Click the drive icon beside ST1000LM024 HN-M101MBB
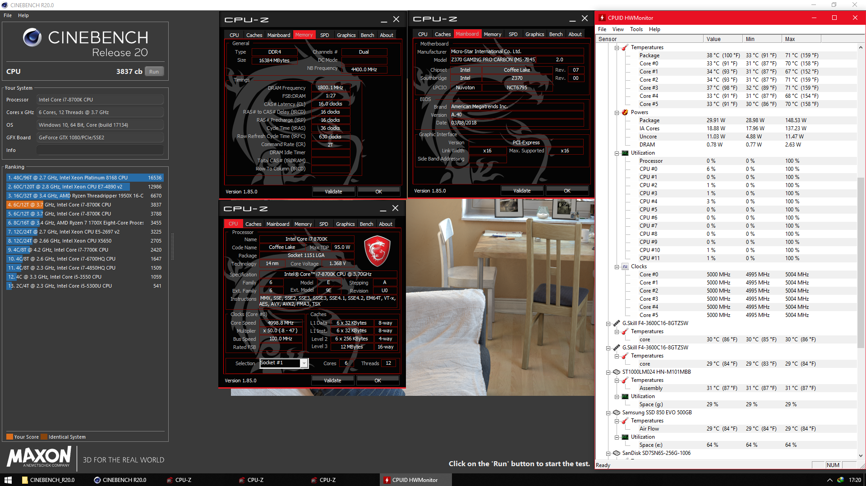Viewport: 866px width, 486px height. [x=617, y=372]
